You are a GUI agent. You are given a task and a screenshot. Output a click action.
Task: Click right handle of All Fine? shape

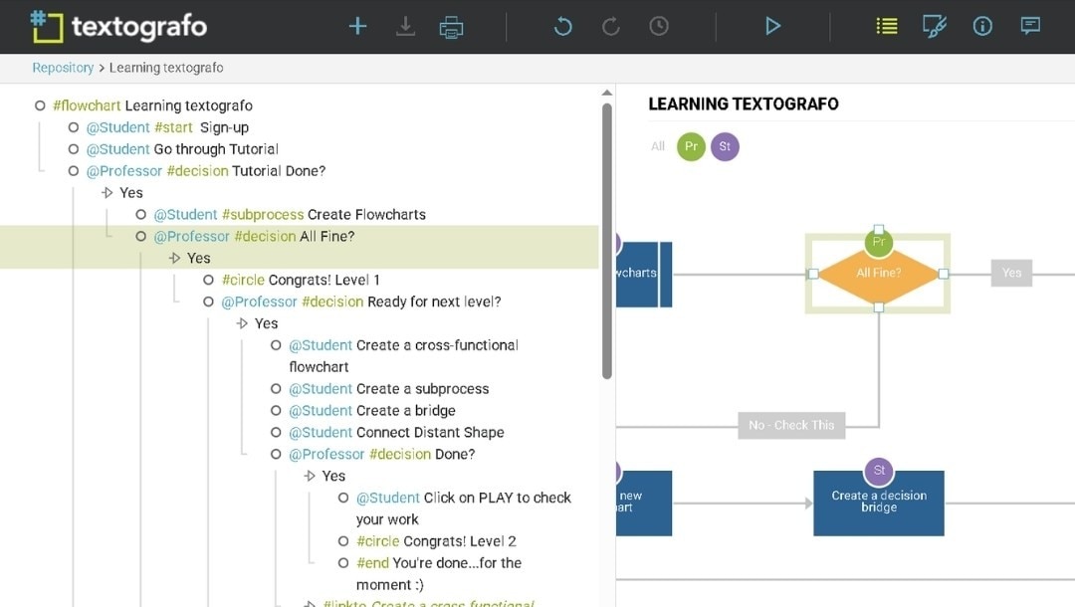pos(944,274)
